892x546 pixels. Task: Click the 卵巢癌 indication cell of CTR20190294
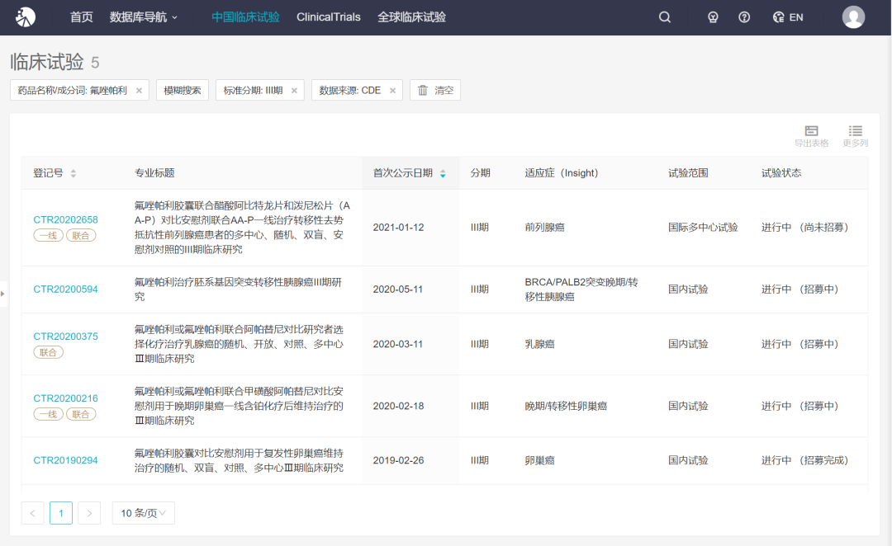(539, 460)
